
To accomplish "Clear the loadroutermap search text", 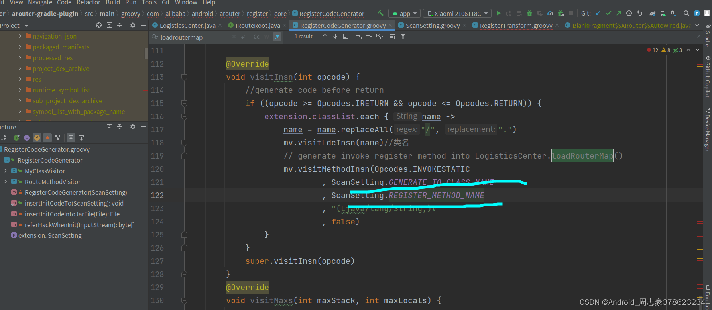I will coord(234,37).
